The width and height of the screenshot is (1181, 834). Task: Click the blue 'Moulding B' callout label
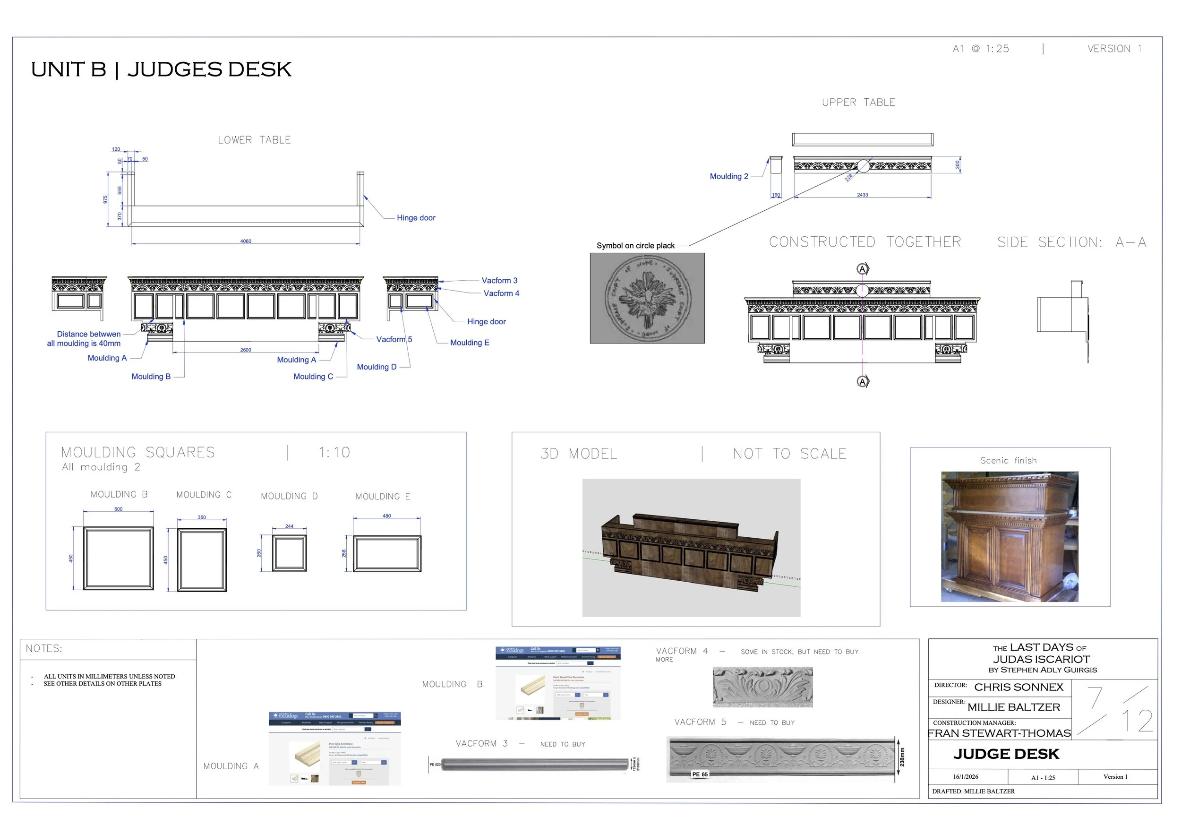coord(151,377)
